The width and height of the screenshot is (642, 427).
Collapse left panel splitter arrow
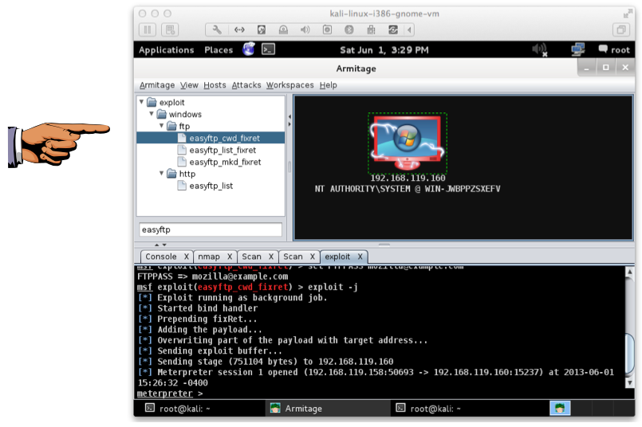pyautogui.click(x=289, y=116)
